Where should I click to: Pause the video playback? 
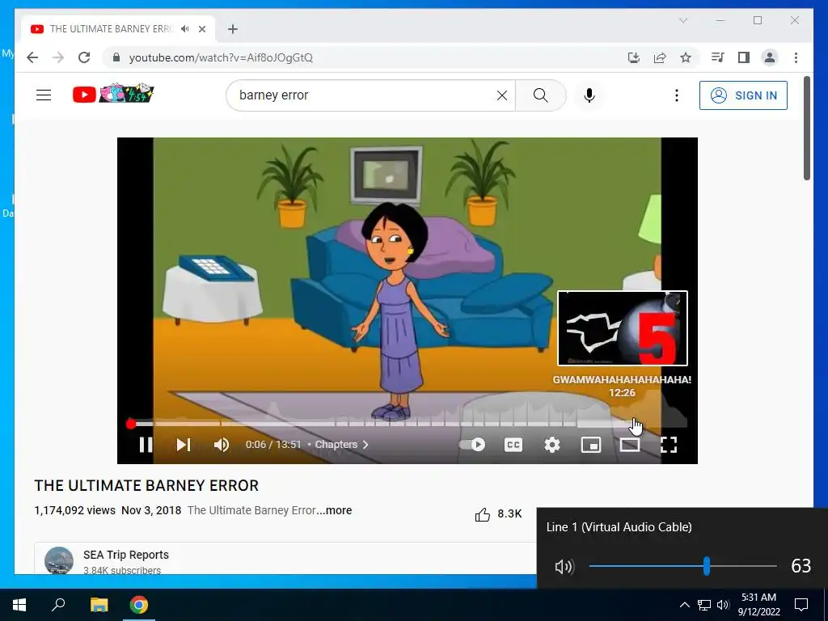[x=146, y=445]
